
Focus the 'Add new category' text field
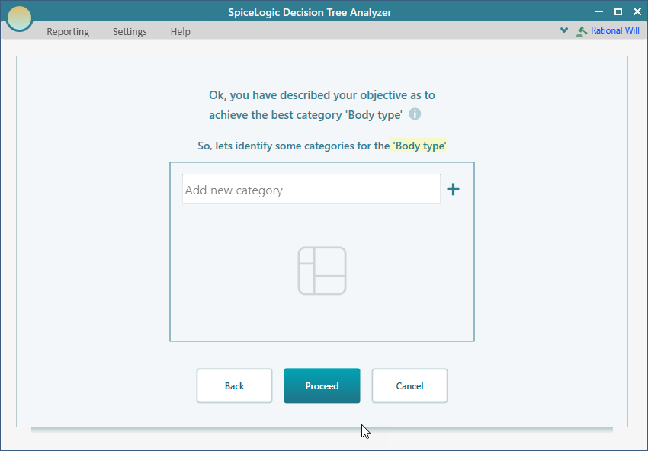[311, 190]
